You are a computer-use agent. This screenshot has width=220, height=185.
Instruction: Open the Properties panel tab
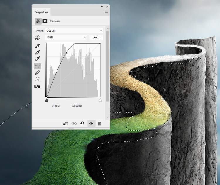41,12
